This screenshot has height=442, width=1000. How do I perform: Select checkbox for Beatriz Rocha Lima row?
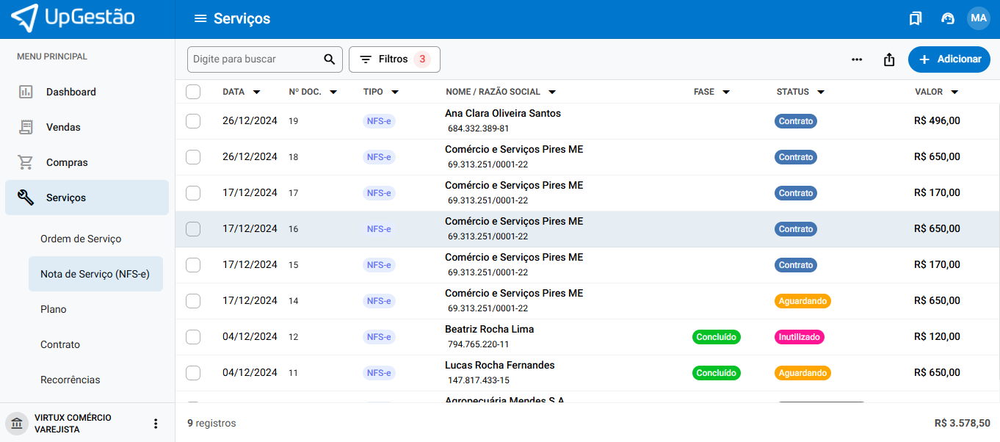point(193,337)
